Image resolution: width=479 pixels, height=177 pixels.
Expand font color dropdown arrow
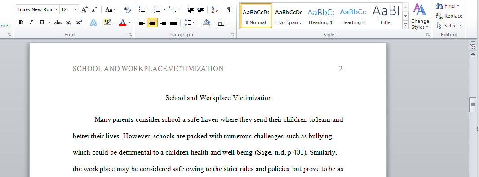(129, 22)
